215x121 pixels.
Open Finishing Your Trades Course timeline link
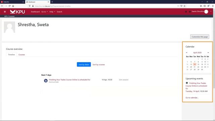tap(70, 80)
